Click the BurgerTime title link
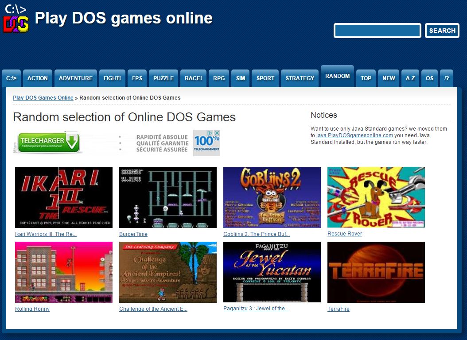The width and height of the screenshot is (467, 340). (x=133, y=234)
